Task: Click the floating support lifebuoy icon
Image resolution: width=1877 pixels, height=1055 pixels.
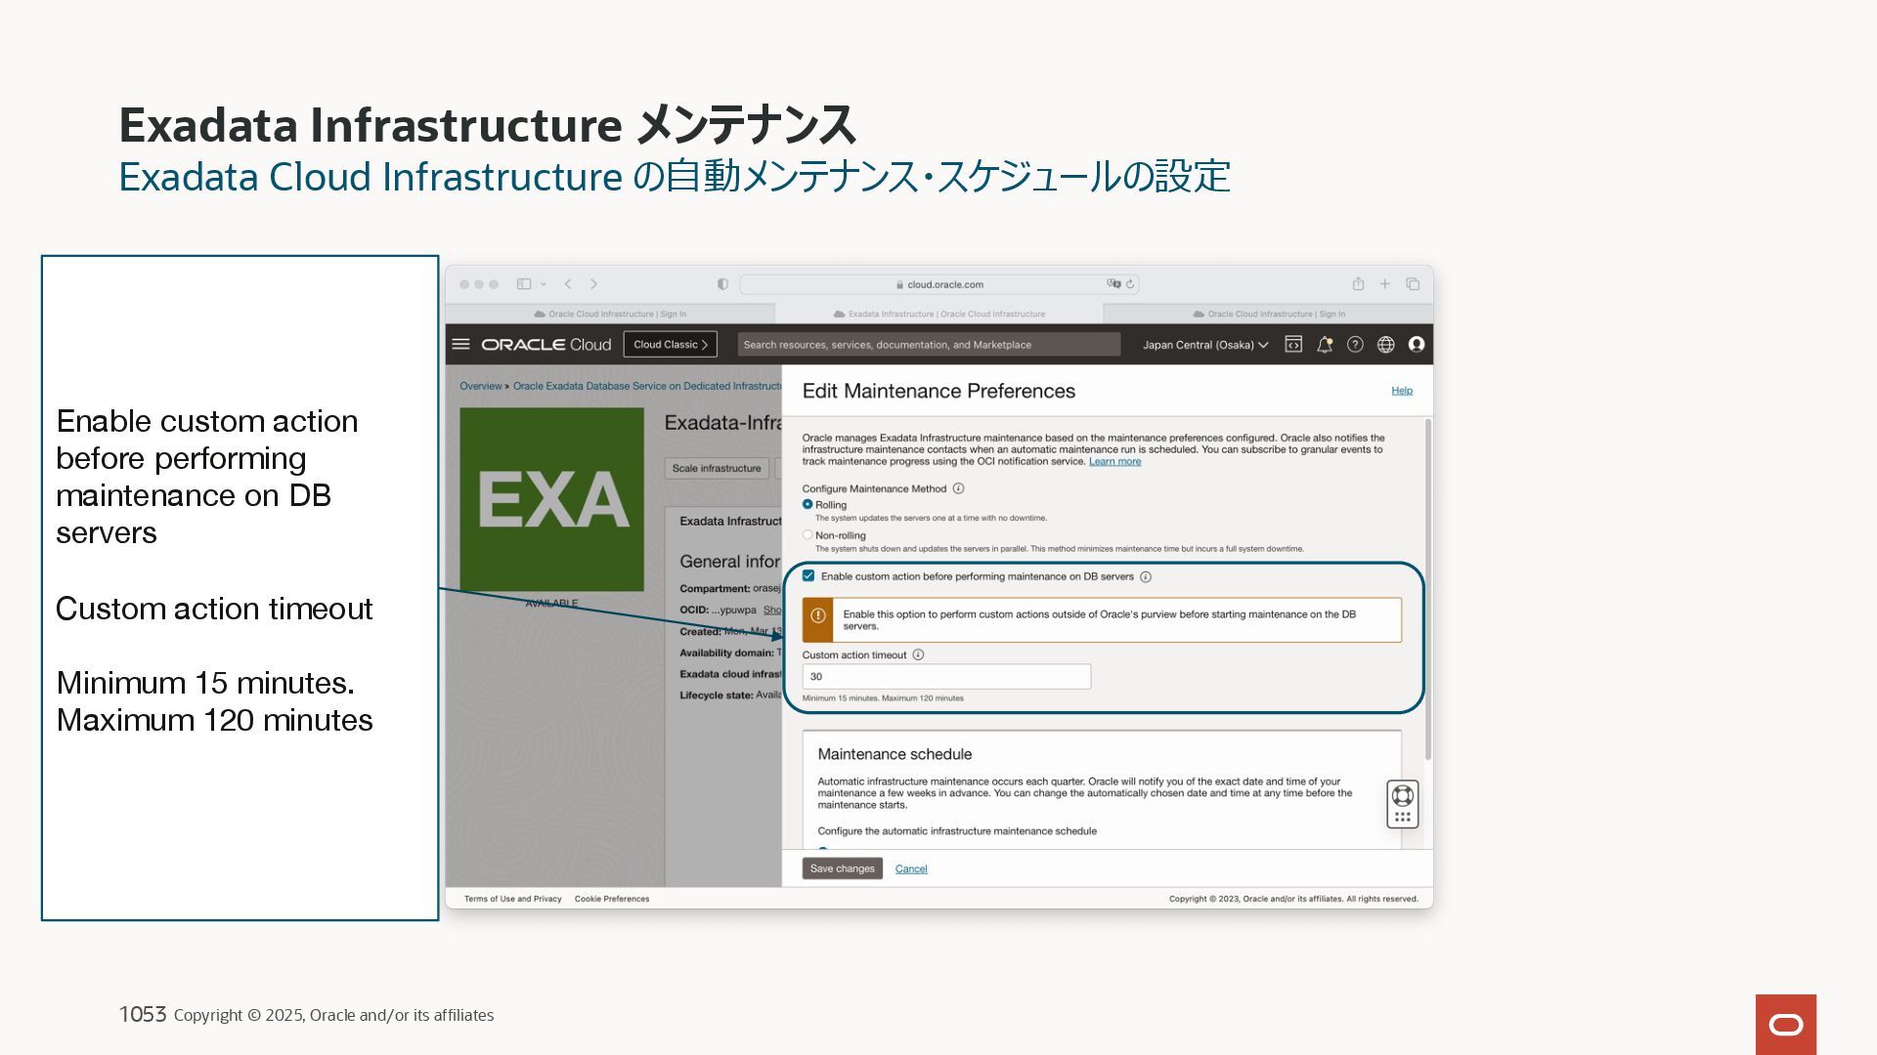Action: [1403, 795]
